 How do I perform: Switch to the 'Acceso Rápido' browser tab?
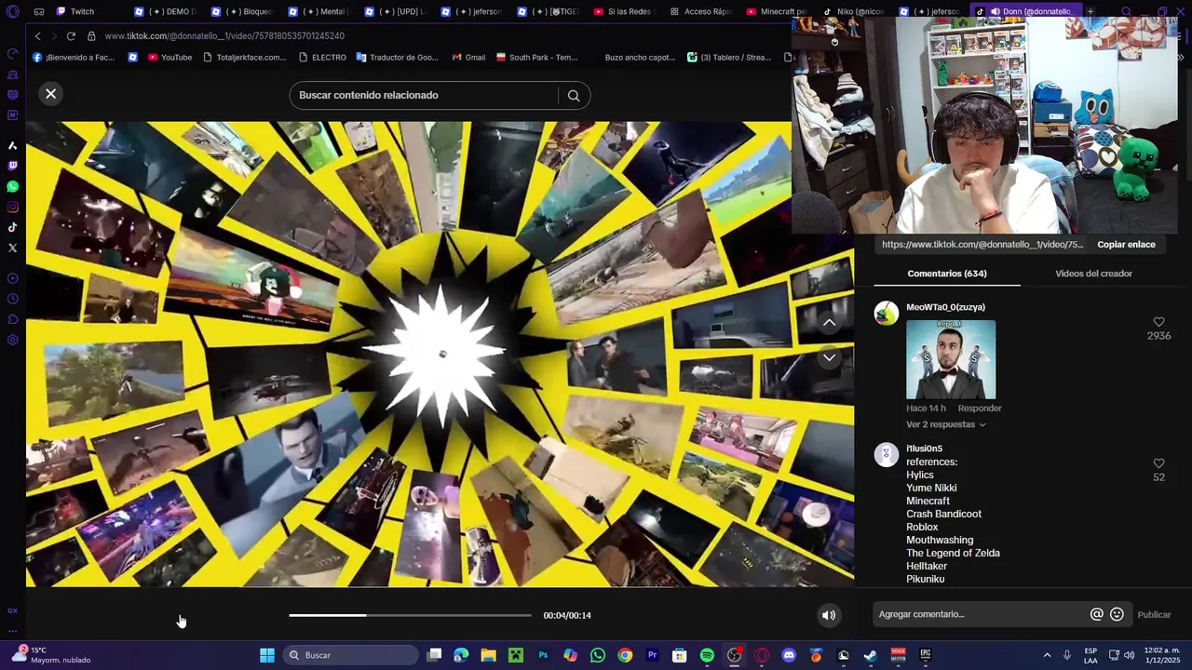(700, 11)
